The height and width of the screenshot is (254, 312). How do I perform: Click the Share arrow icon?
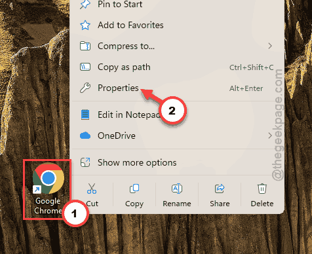click(x=220, y=189)
